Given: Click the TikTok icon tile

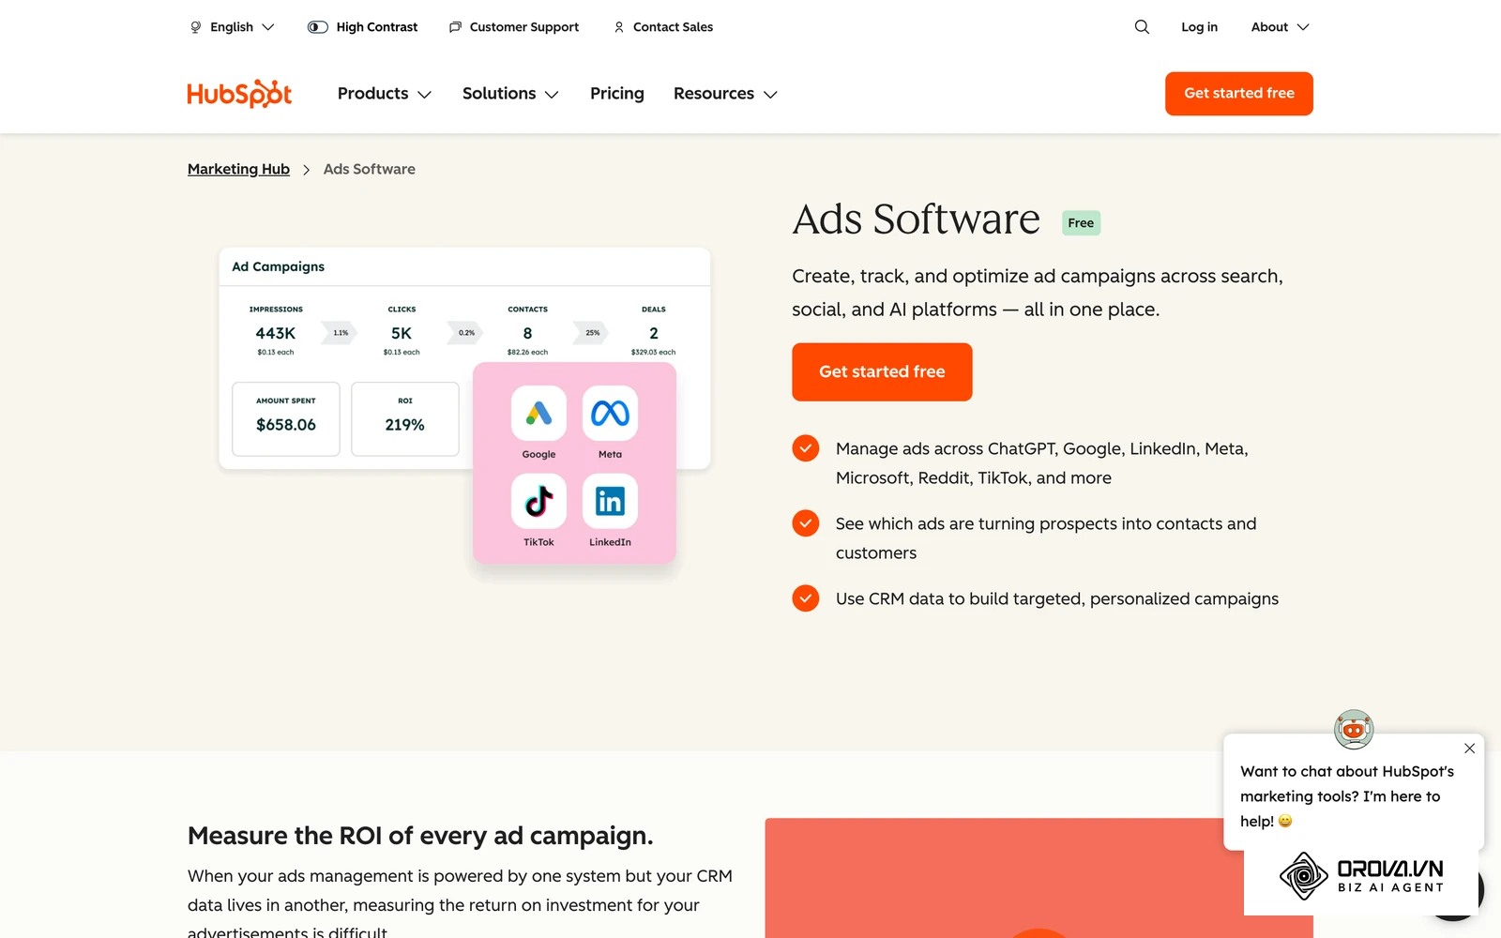Looking at the screenshot, I should coord(538,501).
